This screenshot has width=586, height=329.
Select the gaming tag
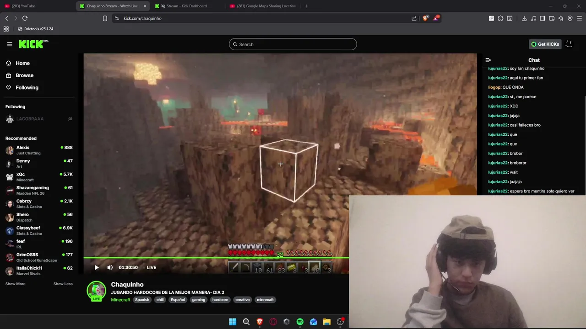coord(198,300)
